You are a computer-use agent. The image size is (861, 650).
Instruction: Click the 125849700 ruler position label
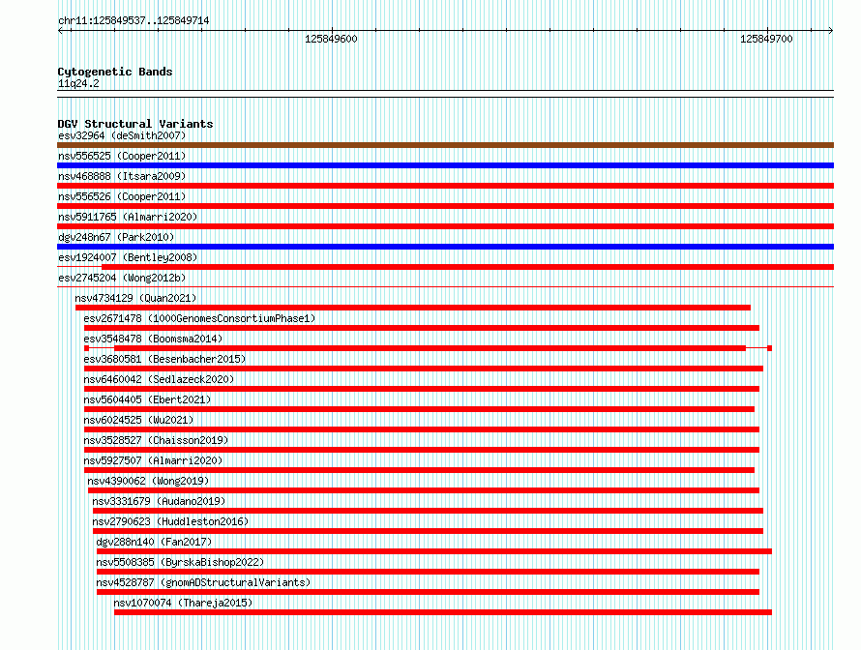[x=766, y=39]
